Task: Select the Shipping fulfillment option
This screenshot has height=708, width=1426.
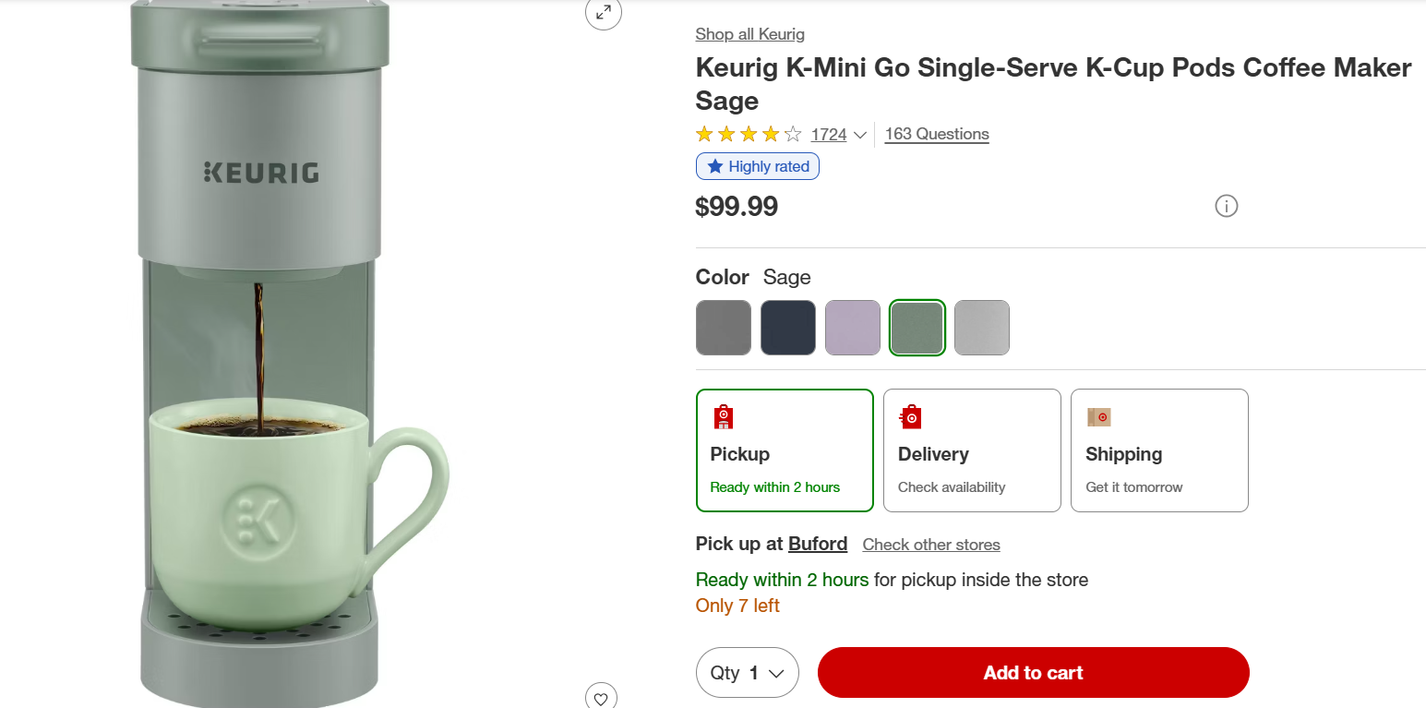Action: click(1159, 450)
